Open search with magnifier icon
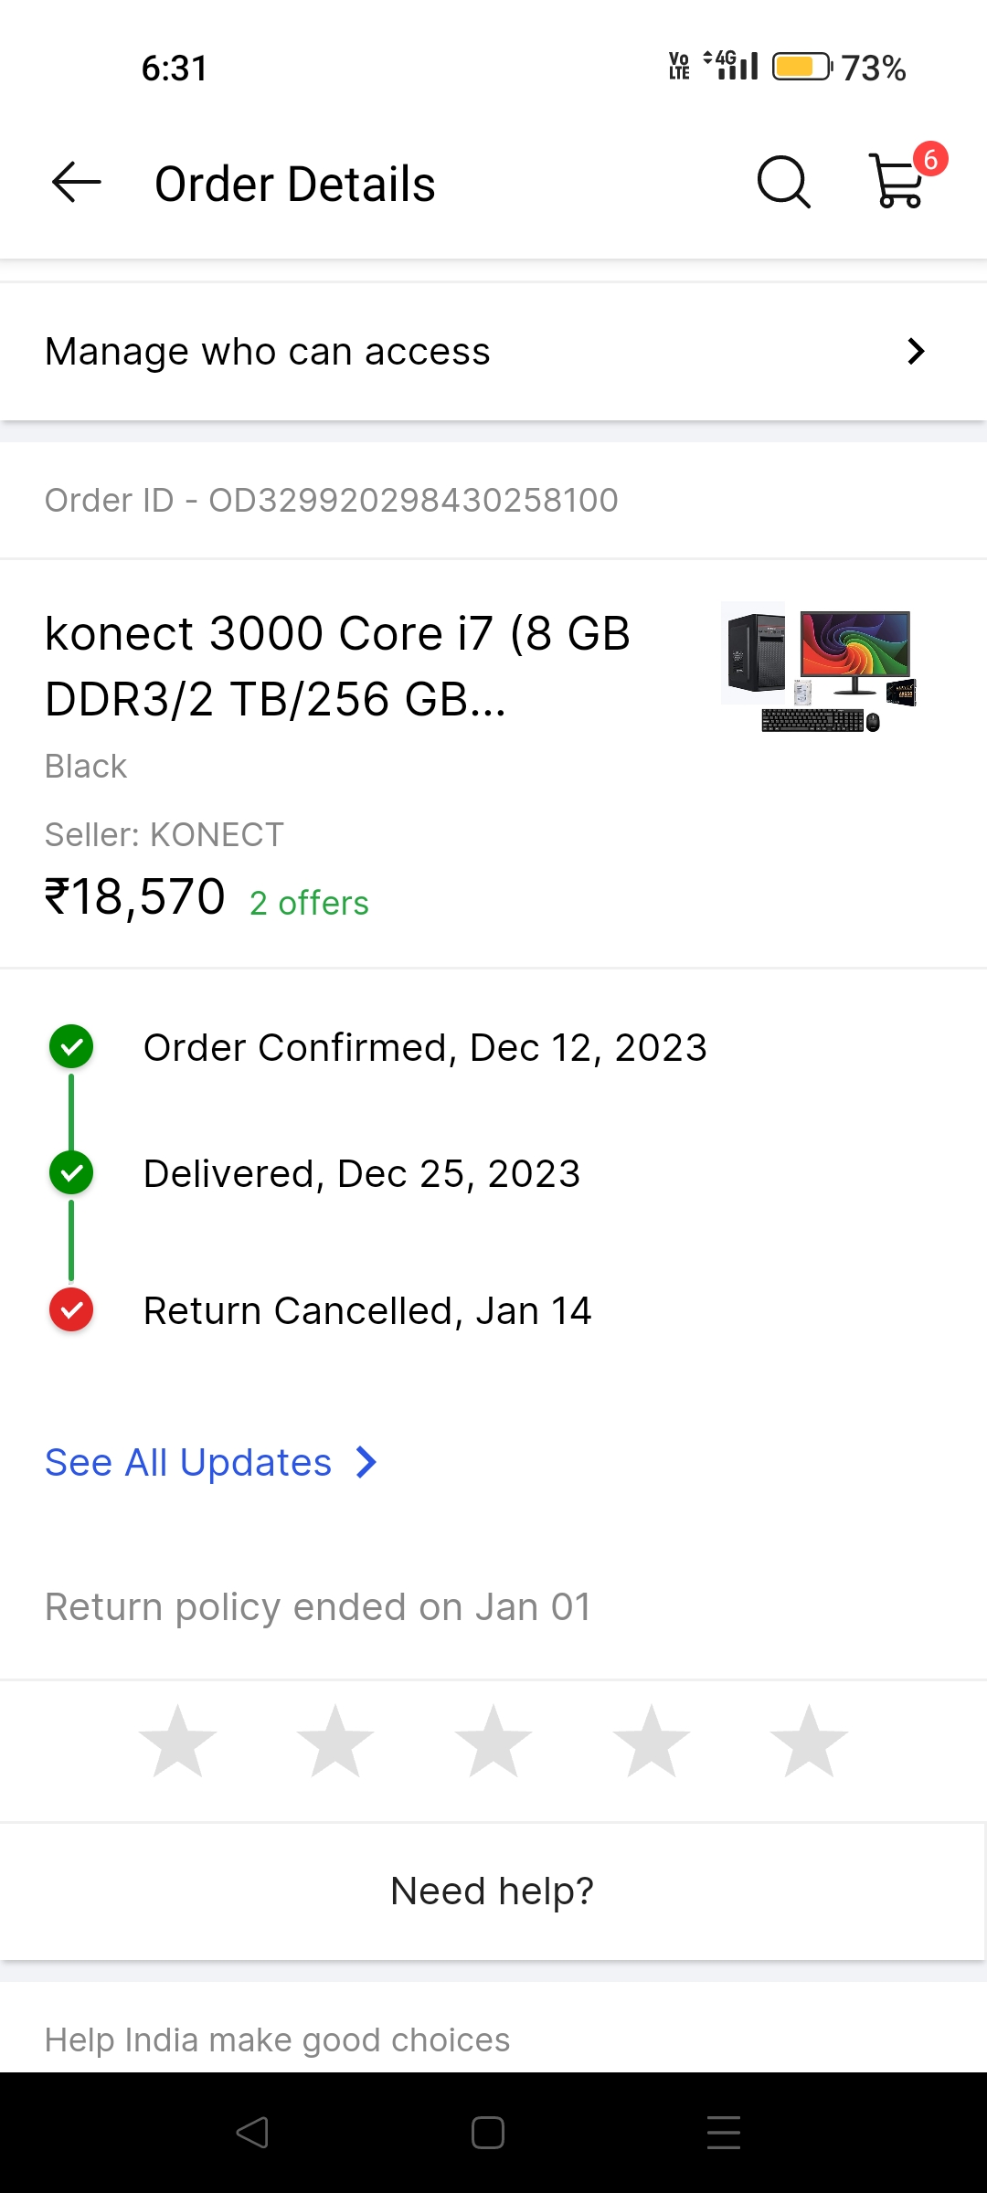This screenshot has height=2193, width=987. (783, 183)
